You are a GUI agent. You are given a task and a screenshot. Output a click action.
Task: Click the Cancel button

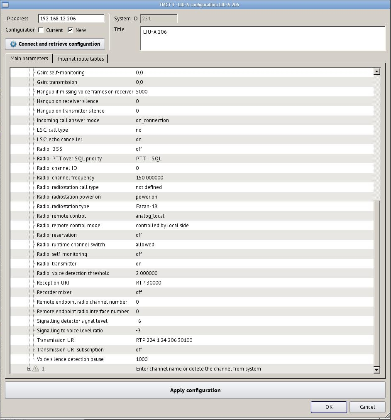click(x=367, y=407)
